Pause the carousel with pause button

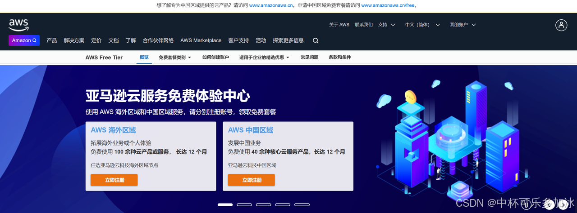click(526, 204)
